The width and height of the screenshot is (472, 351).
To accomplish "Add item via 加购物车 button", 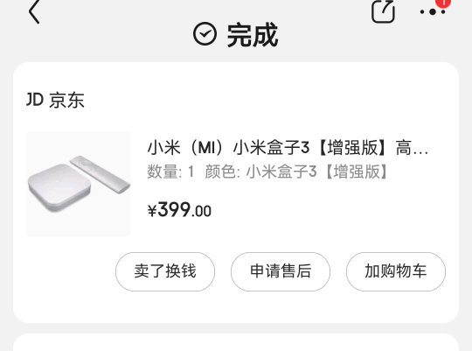I will click(x=396, y=271).
